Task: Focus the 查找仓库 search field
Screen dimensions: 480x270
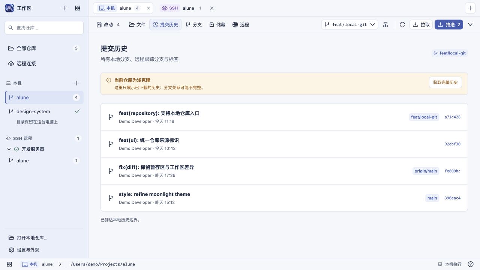Action: 44,28
